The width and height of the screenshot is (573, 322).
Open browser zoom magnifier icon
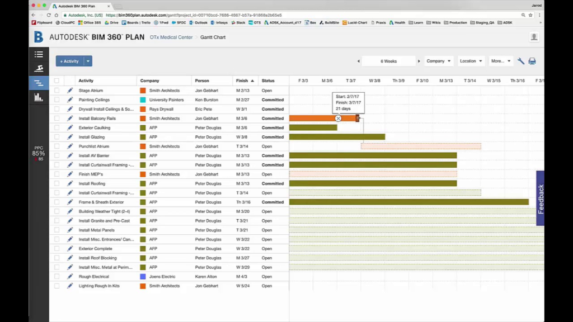(523, 15)
